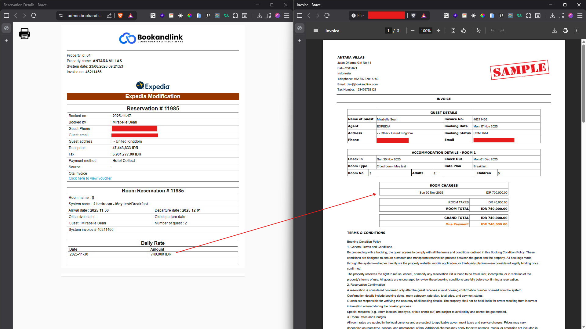Screen dimensions: 586x329
Task: Go forward in the Reservation Details window
Action: [25, 16]
